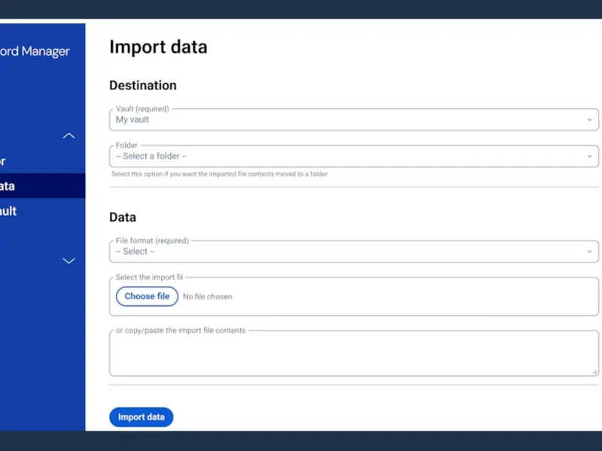Click the Folder dropdown arrow

pos(589,156)
